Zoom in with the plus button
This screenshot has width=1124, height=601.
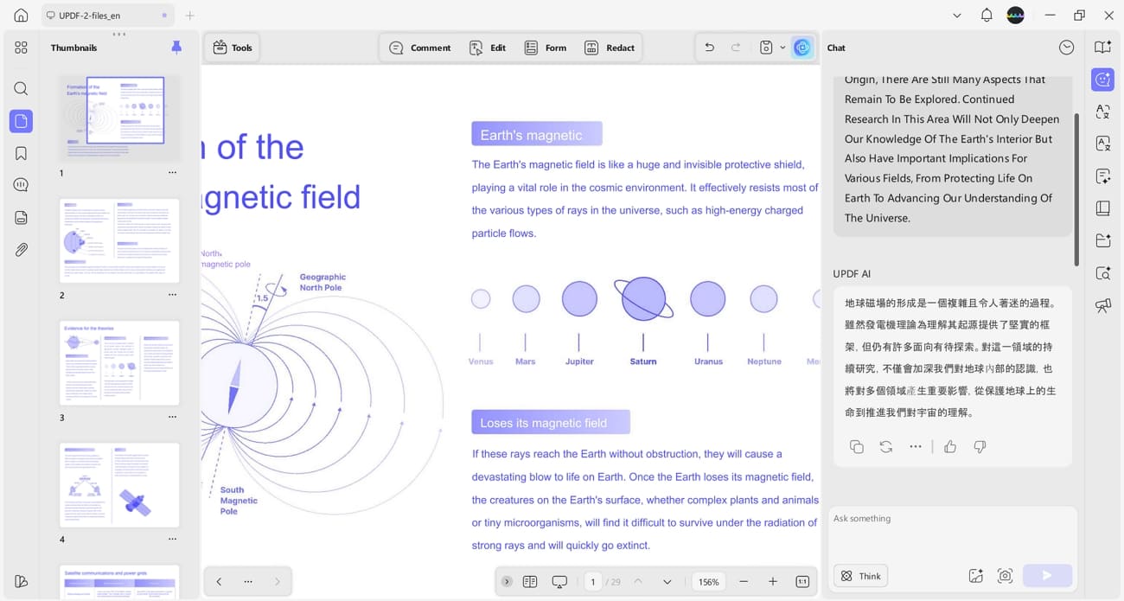click(773, 582)
